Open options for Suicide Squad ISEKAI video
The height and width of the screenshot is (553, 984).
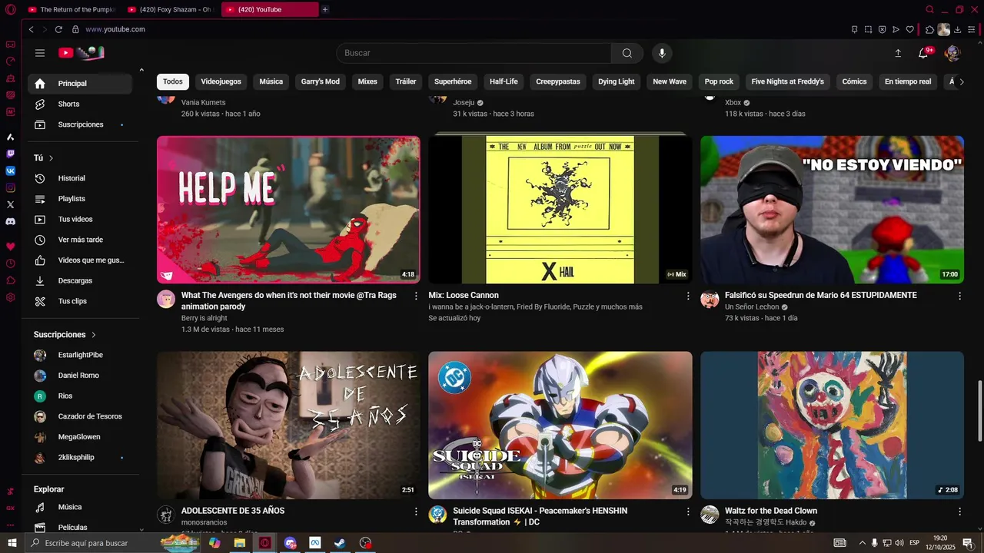click(688, 511)
